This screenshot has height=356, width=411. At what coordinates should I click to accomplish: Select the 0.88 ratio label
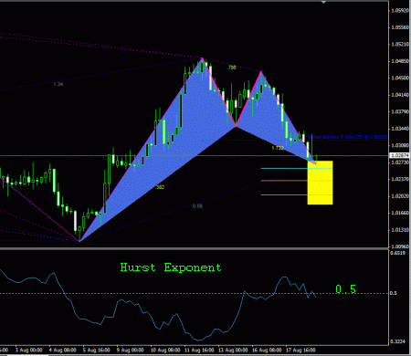point(197,206)
